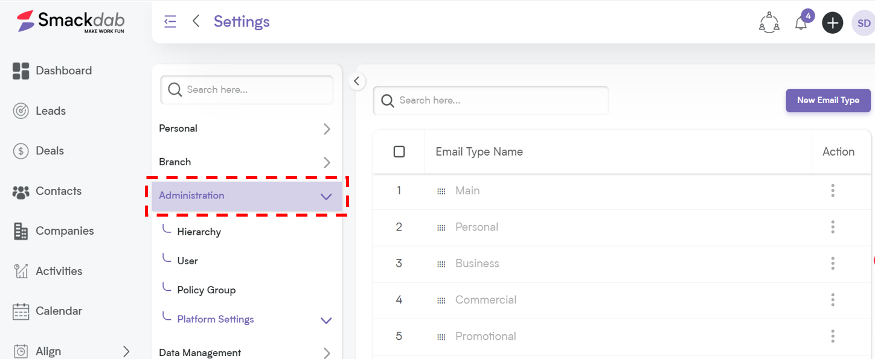The image size is (875, 359).
Task: Tick the select-all checkbox in table header
Action: point(399,151)
